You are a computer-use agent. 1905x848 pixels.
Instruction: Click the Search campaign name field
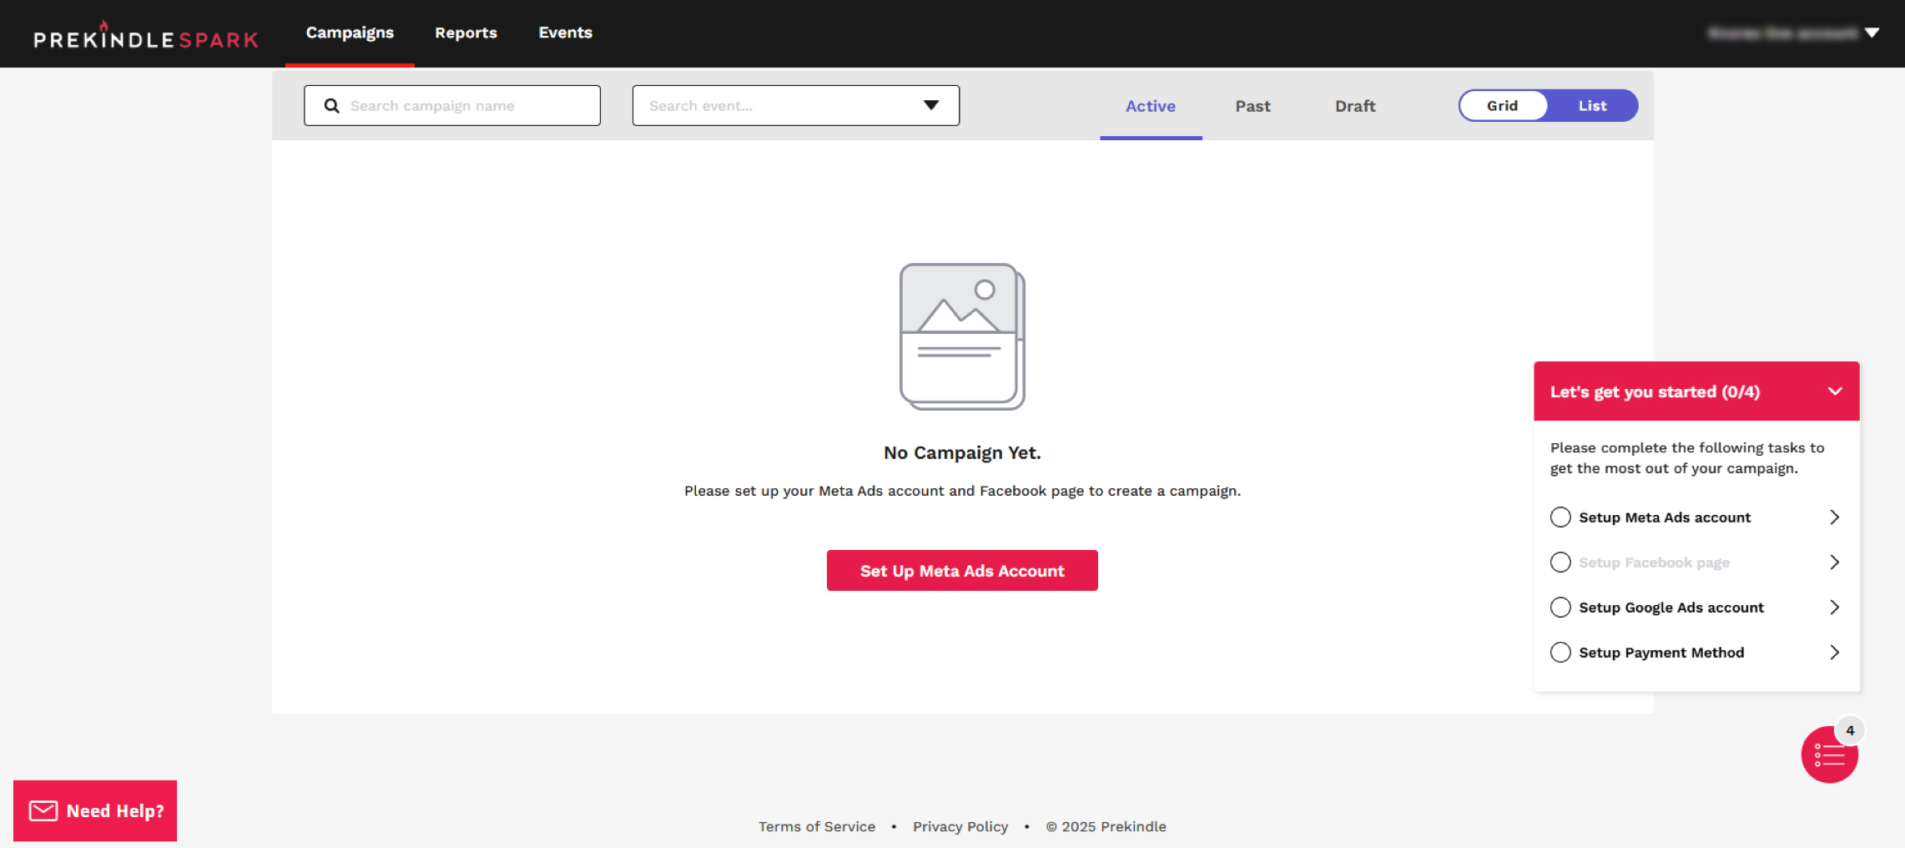(x=467, y=106)
